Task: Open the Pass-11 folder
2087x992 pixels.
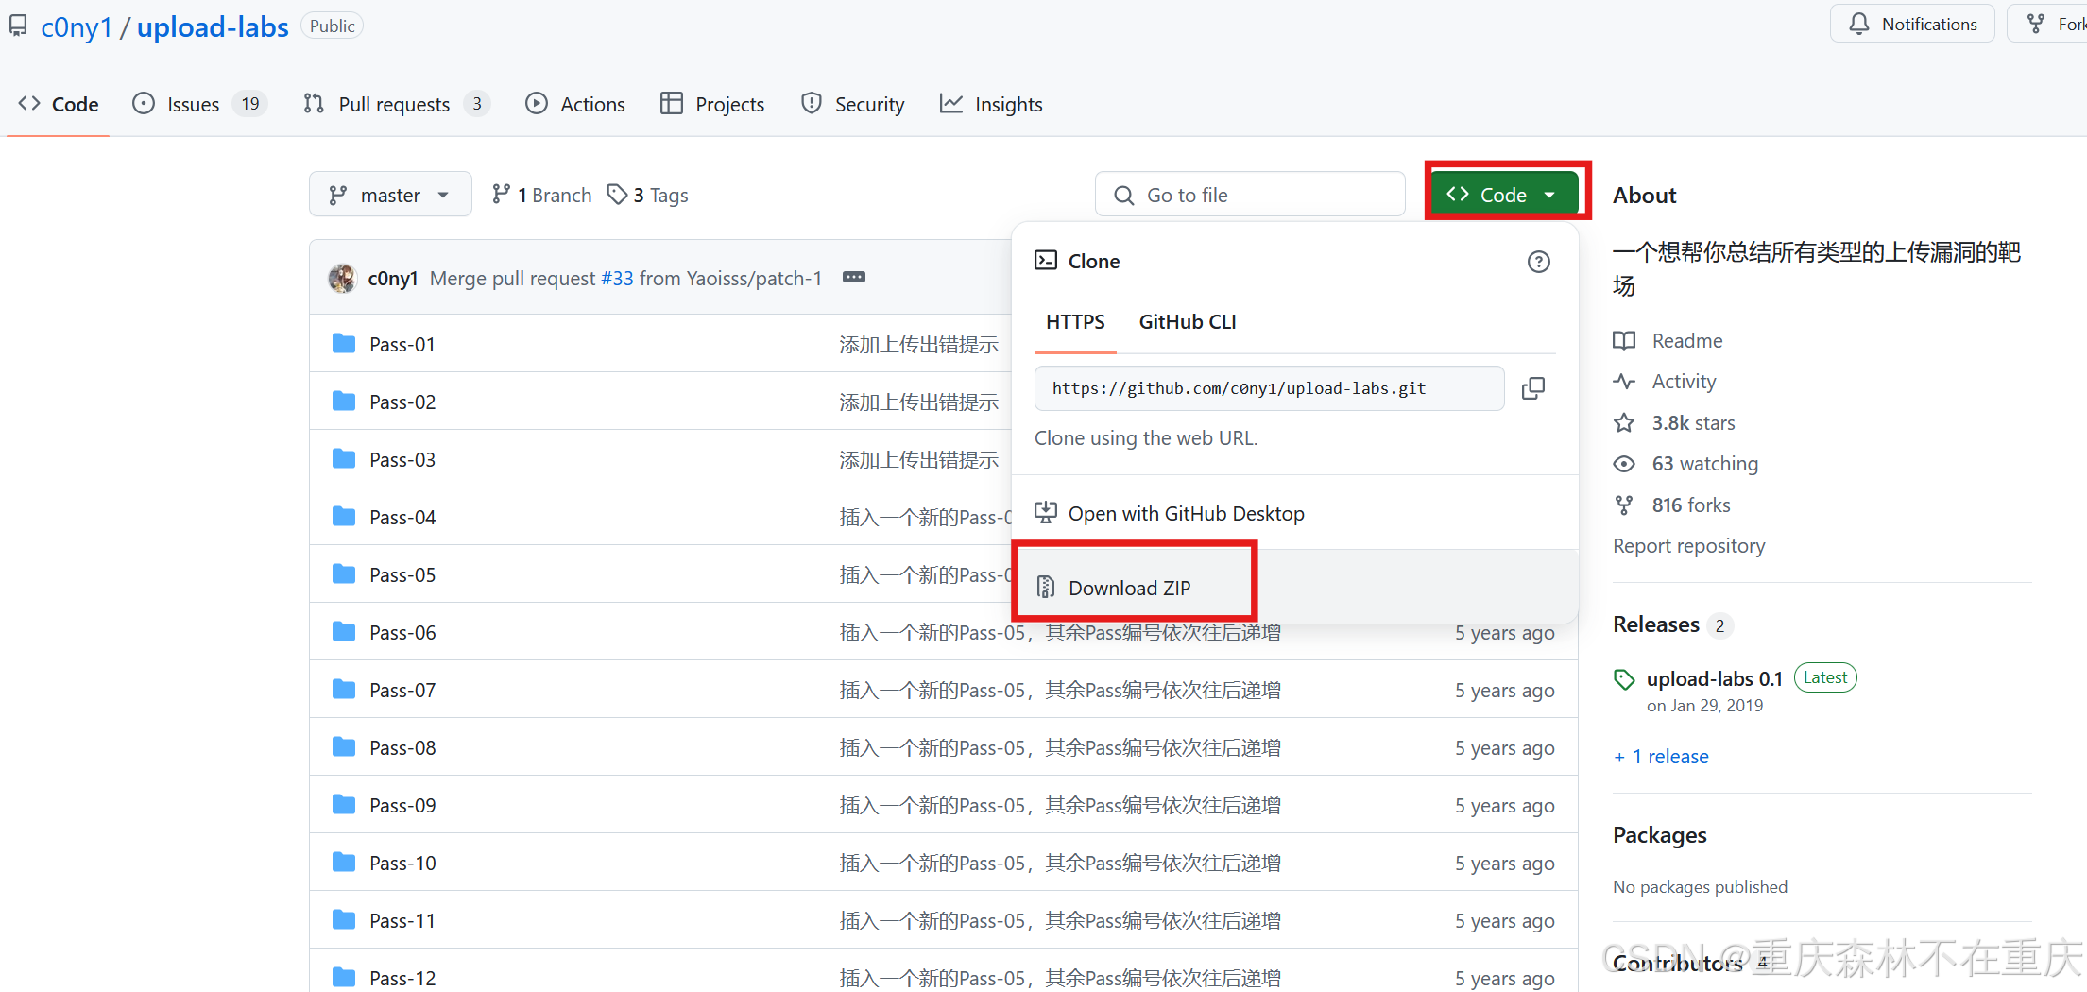Action: coord(402,921)
